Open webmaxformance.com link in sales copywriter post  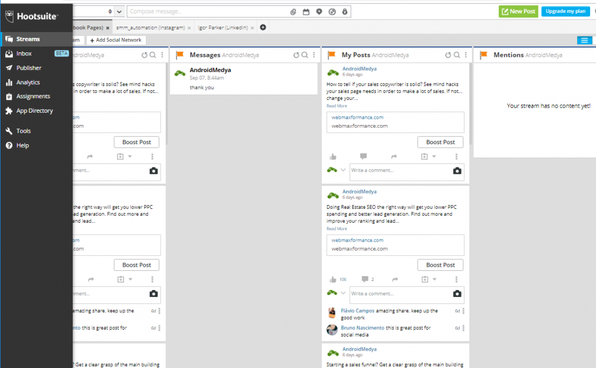pyautogui.click(x=357, y=117)
